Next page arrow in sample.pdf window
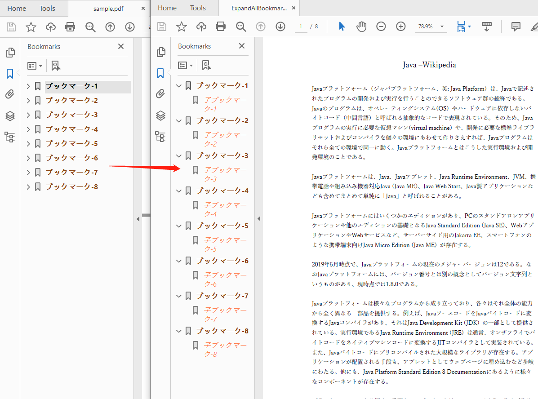This screenshot has height=399, width=538. pos(130,27)
